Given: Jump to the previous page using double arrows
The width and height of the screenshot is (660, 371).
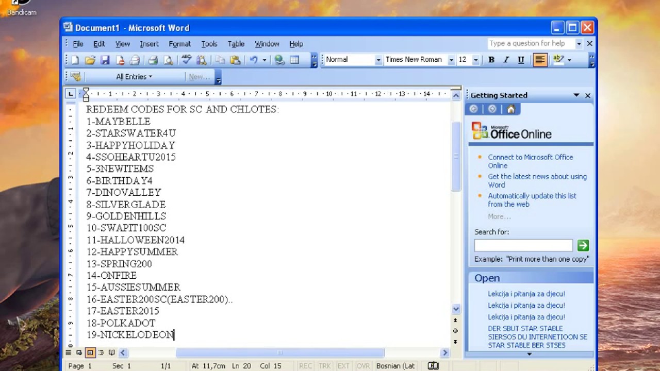Looking at the screenshot, I should [455, 320].
